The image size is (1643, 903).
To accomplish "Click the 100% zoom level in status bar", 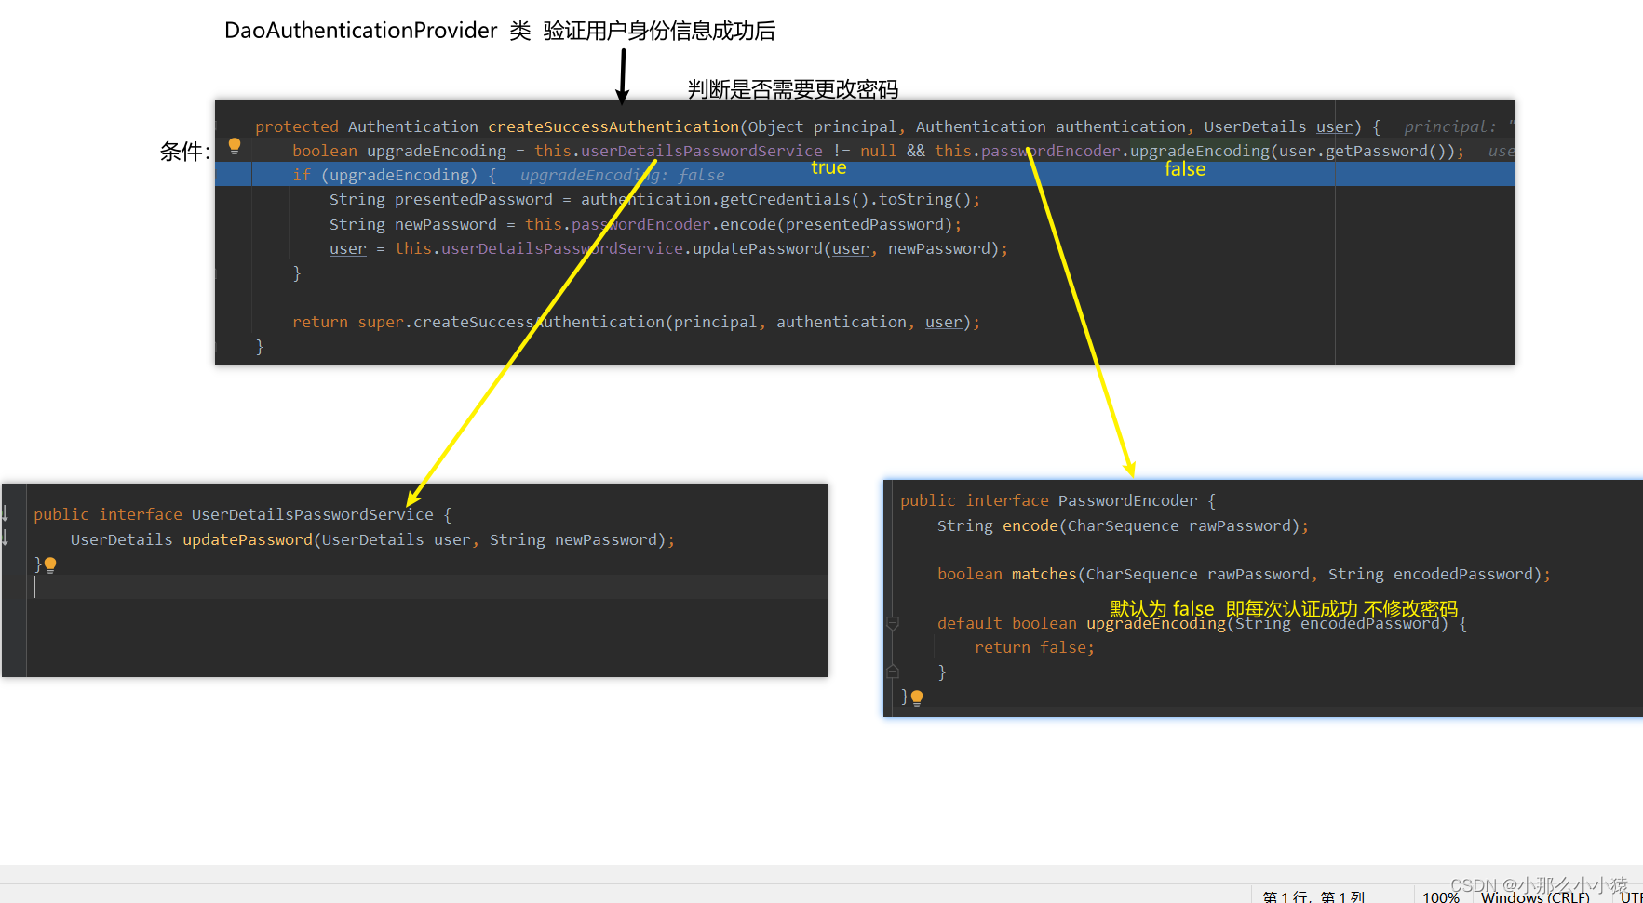I will point(1440,897).
